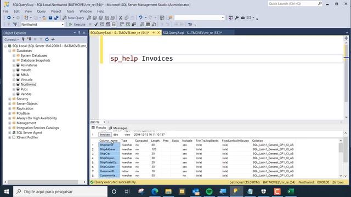The height and width of the screenshot is (197, 351).
Task: Open the Help menu
Action: coord(100,11)
